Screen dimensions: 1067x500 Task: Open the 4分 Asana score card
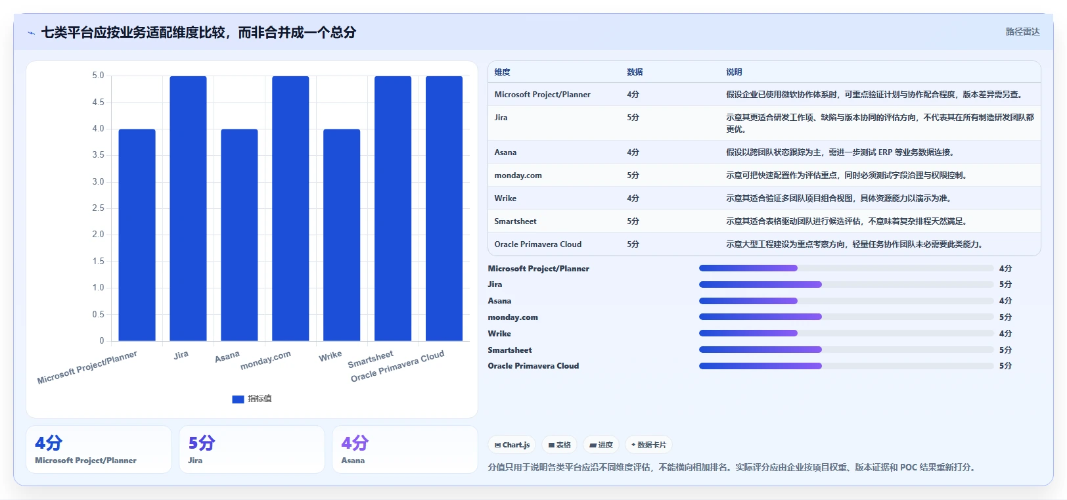(405, 449)
